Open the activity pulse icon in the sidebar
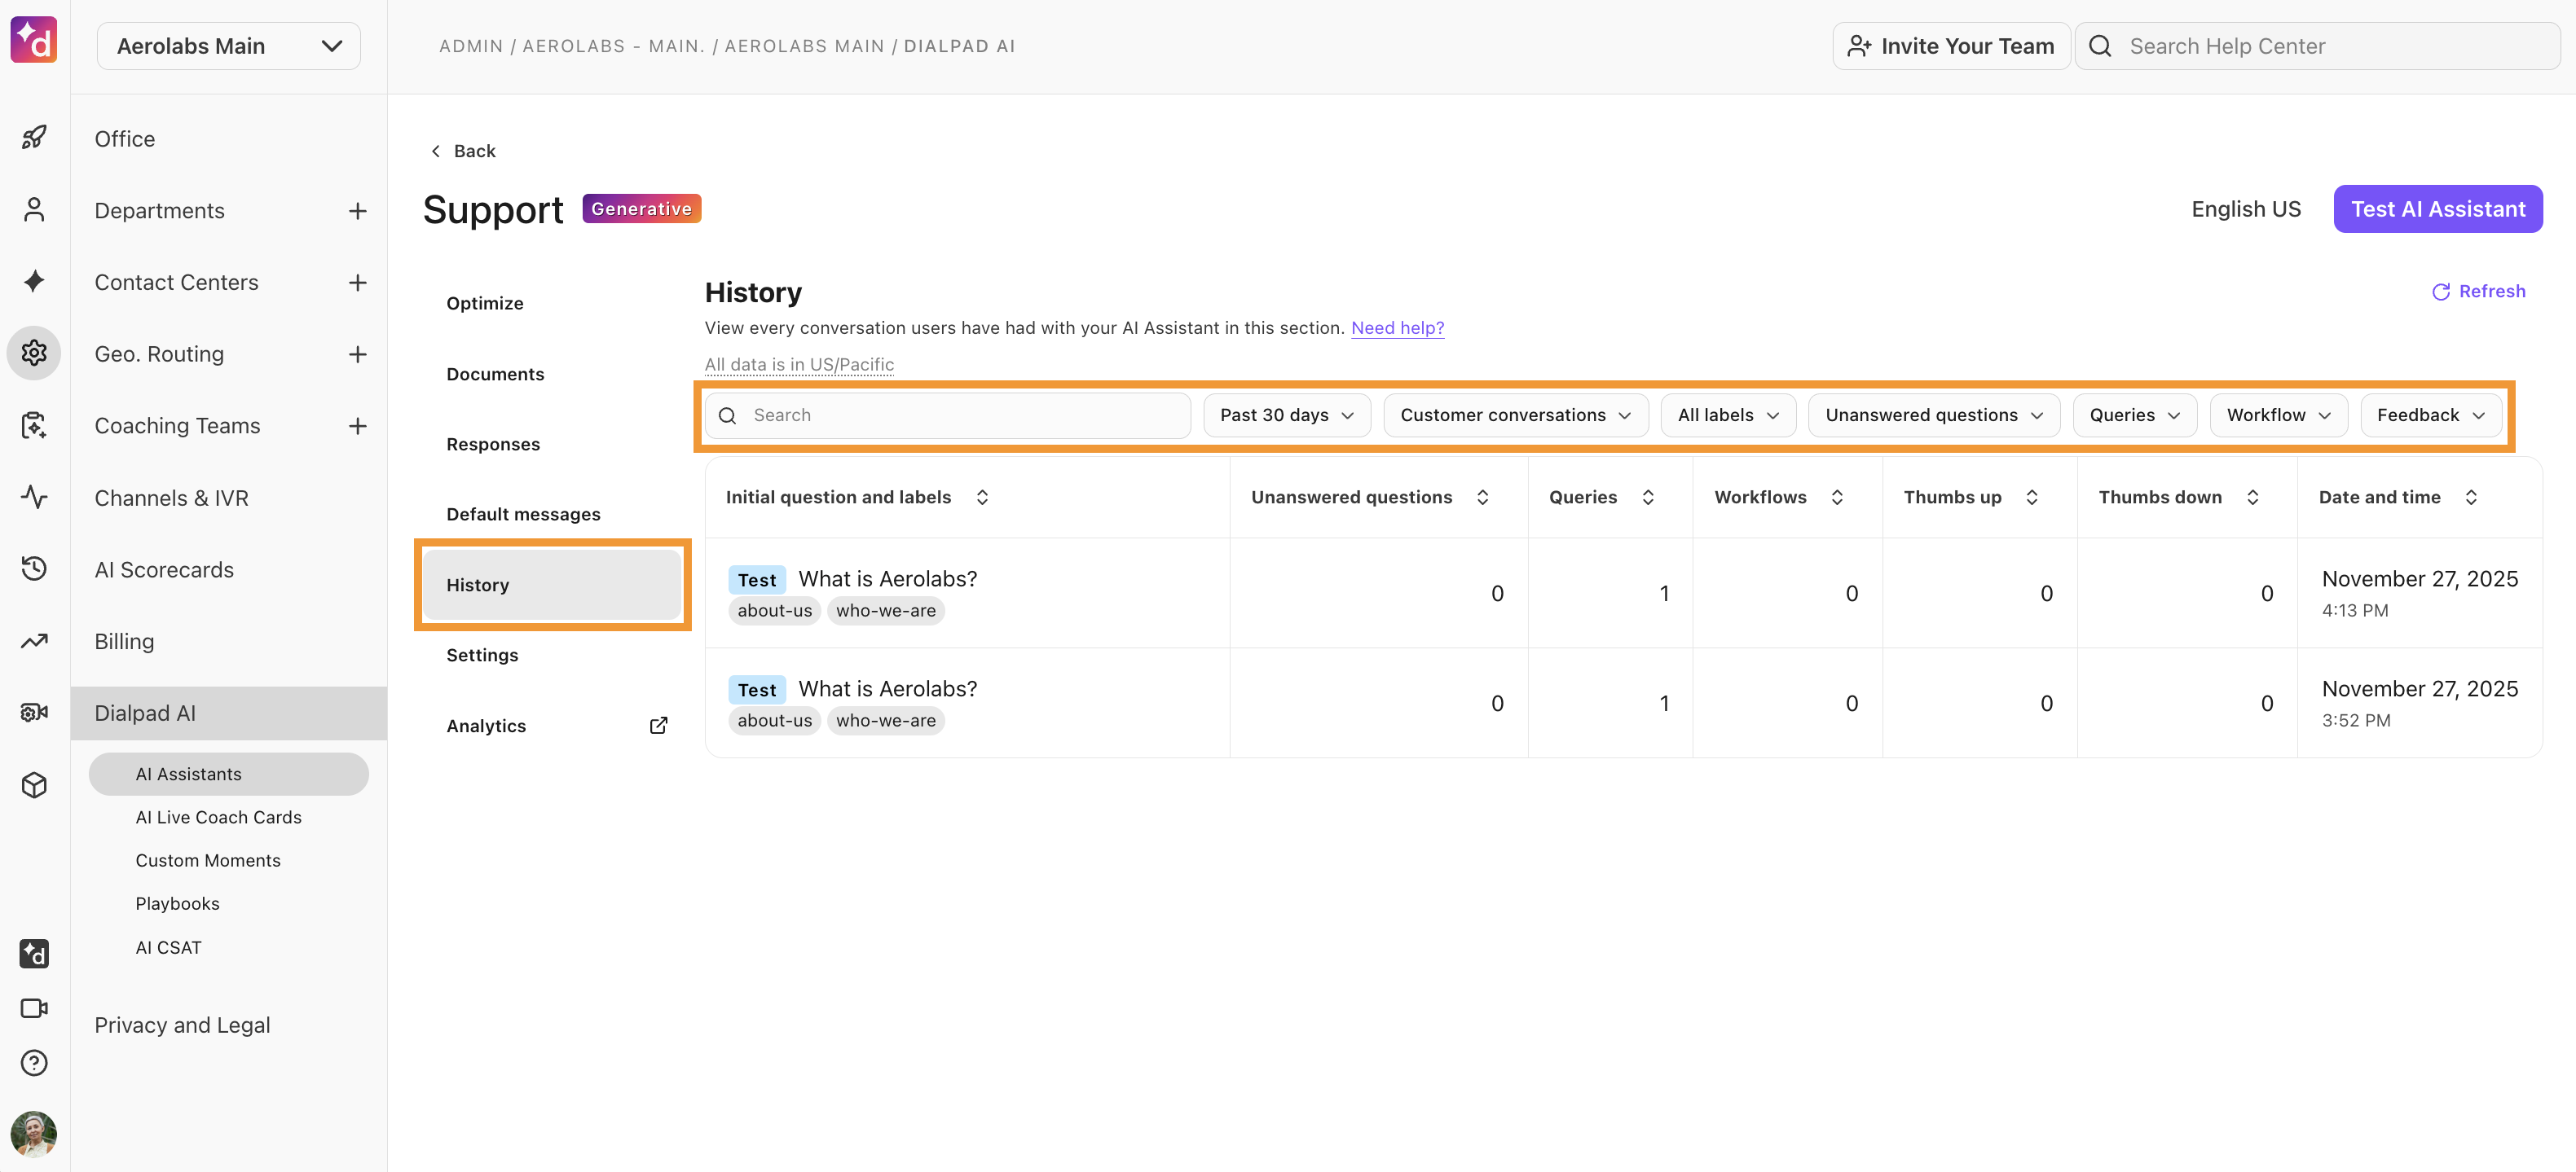This screenshot has width=2576, height=1172. (34, 497)
